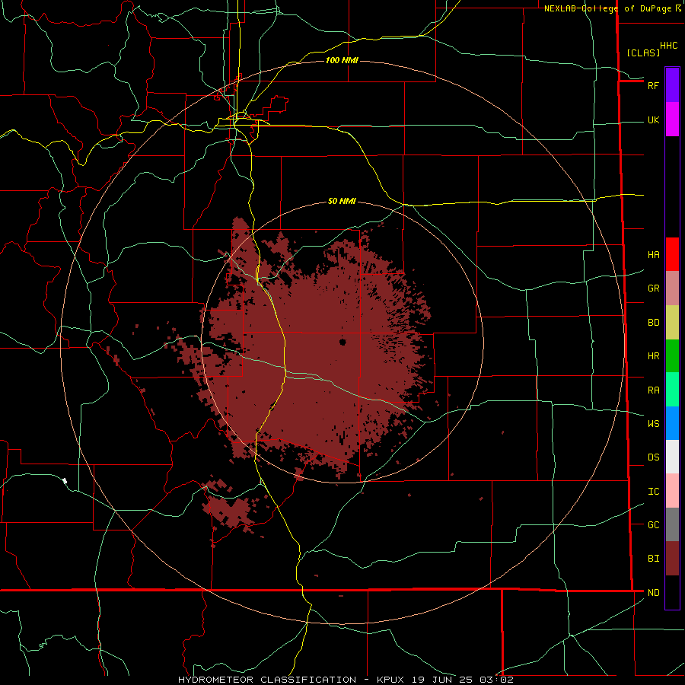
Task: Click the 'HA' legend label
Action: (654, 255)
